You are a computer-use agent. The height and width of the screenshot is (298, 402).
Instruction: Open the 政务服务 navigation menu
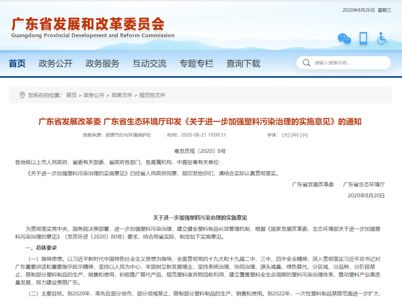[103, 63]
